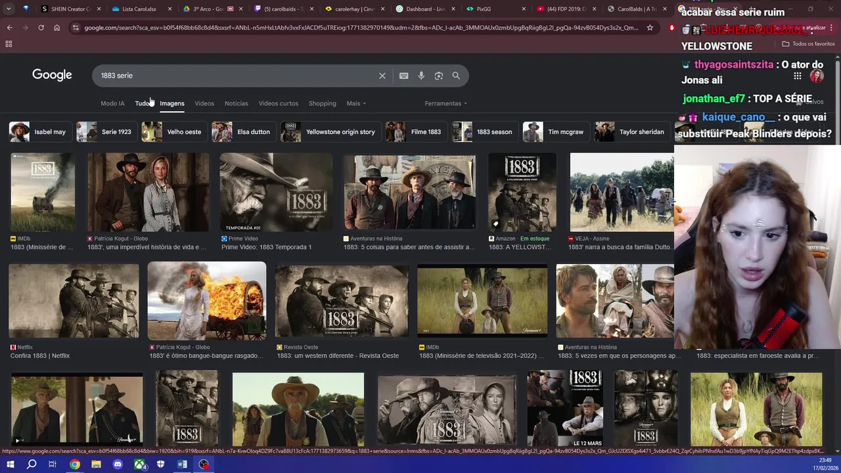Screen dimensions: 841x473
Task: Open the bookmarks bar apps grid
Action: tap(9, 44)
